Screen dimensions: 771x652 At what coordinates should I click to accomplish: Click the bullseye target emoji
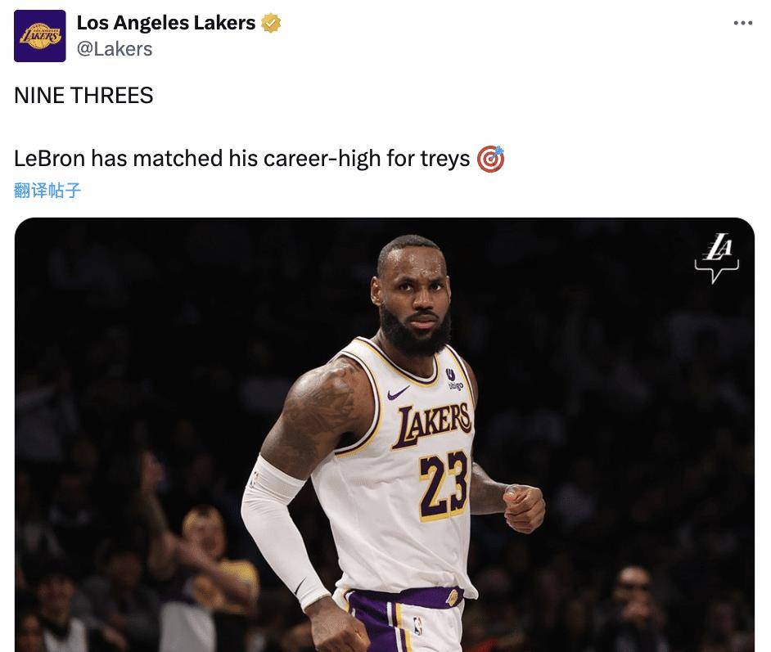pos(491,160)
